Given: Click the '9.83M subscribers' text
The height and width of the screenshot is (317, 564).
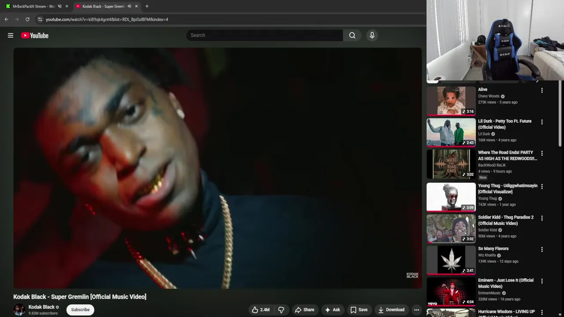Looking at the screenshot, I should coord(43,313).
